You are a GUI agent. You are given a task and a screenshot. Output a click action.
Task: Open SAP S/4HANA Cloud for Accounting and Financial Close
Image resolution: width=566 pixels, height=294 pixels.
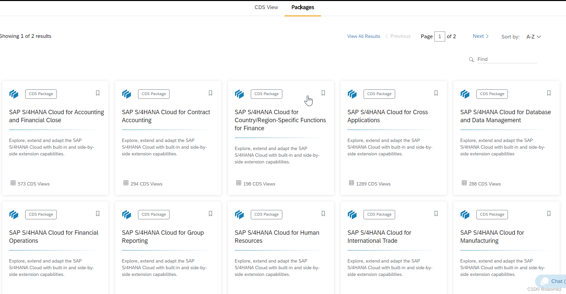(x=56, y=116)
